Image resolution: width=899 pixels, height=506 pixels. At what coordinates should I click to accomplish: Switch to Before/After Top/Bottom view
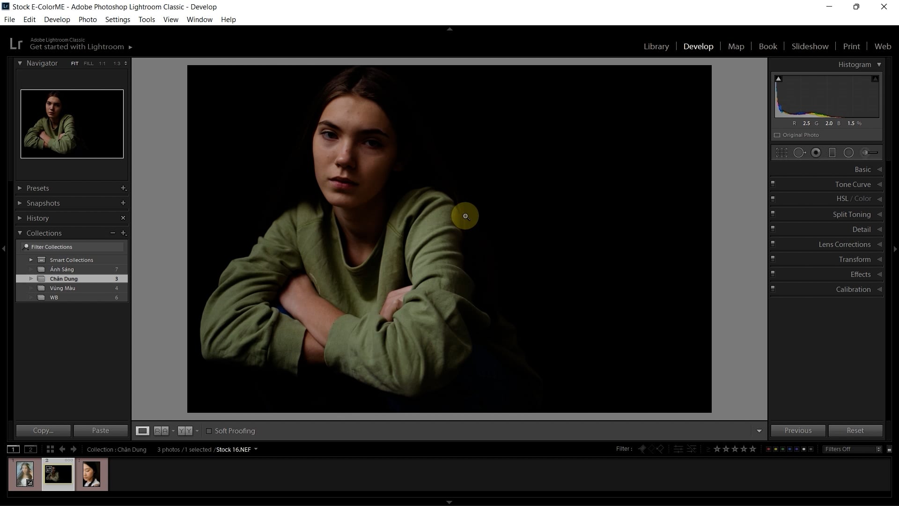coord(185,431)
